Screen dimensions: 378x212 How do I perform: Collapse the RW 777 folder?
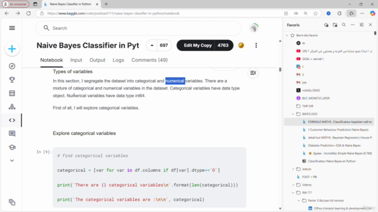point(293,193)
